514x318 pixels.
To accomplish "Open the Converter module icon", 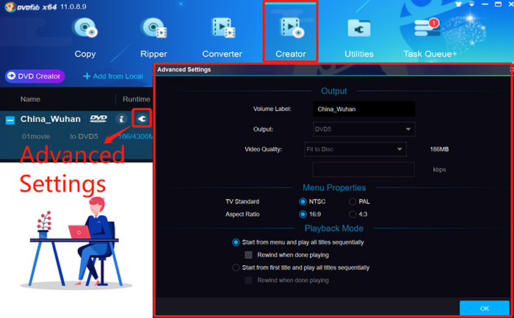I will tap(222, 29).
